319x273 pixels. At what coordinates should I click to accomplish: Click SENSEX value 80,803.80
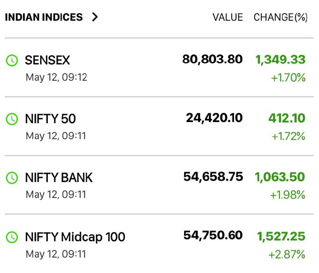[x=213, y=59]
